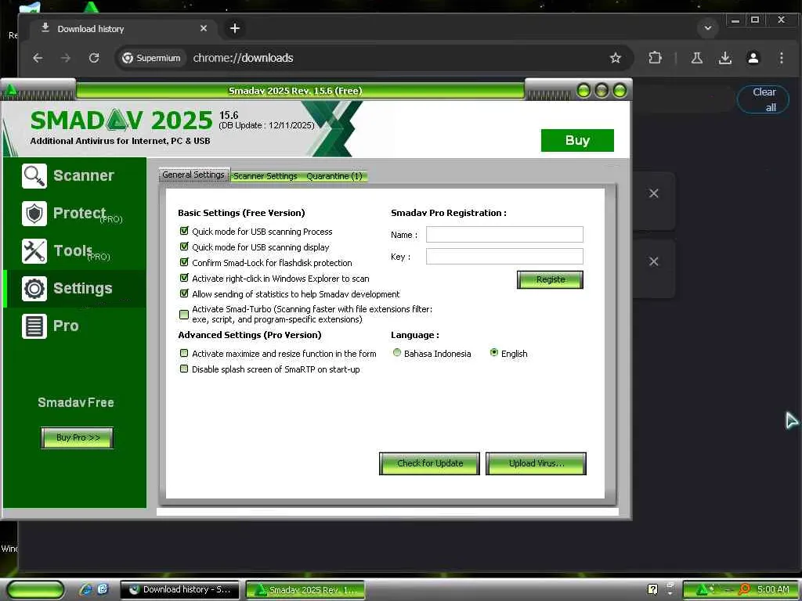Click Clear all in downloads page
Screen dimensions: 802x601
point(764,99)
